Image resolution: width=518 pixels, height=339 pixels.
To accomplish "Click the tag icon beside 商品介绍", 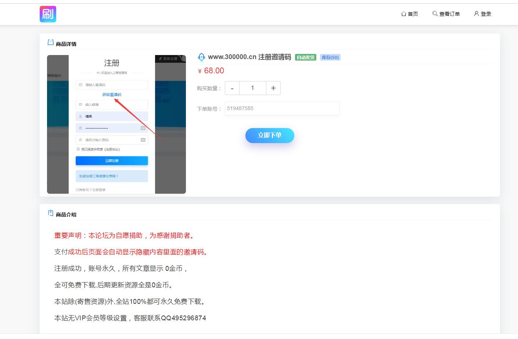I will coord(51,213).
